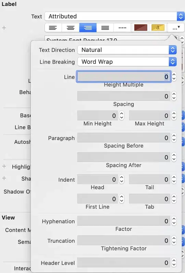Open the Text type Attributed dropdown
185x273 pixels.
tap(114, 16)
